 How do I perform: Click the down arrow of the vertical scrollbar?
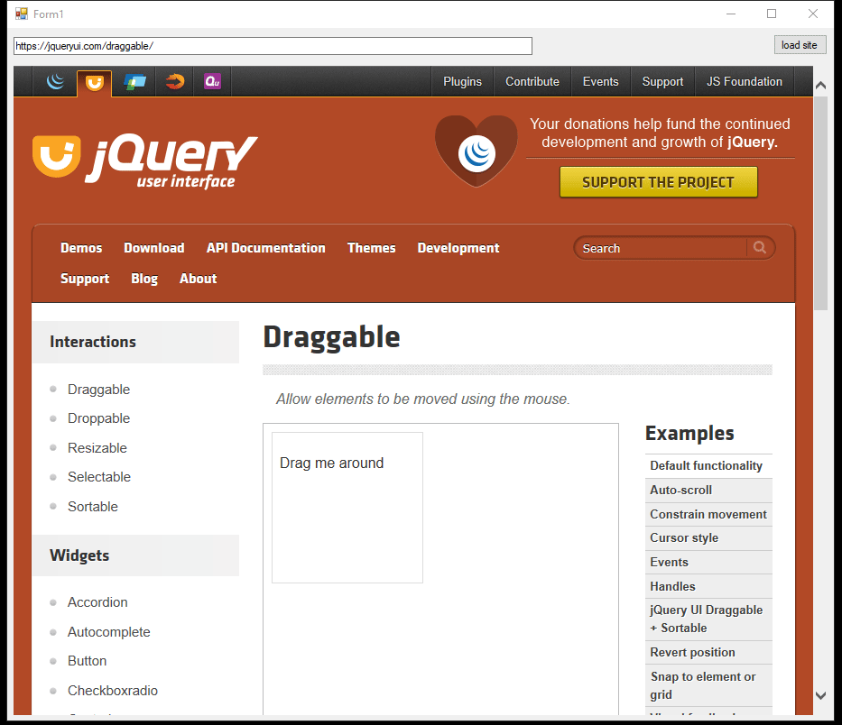tap(820, 695)
